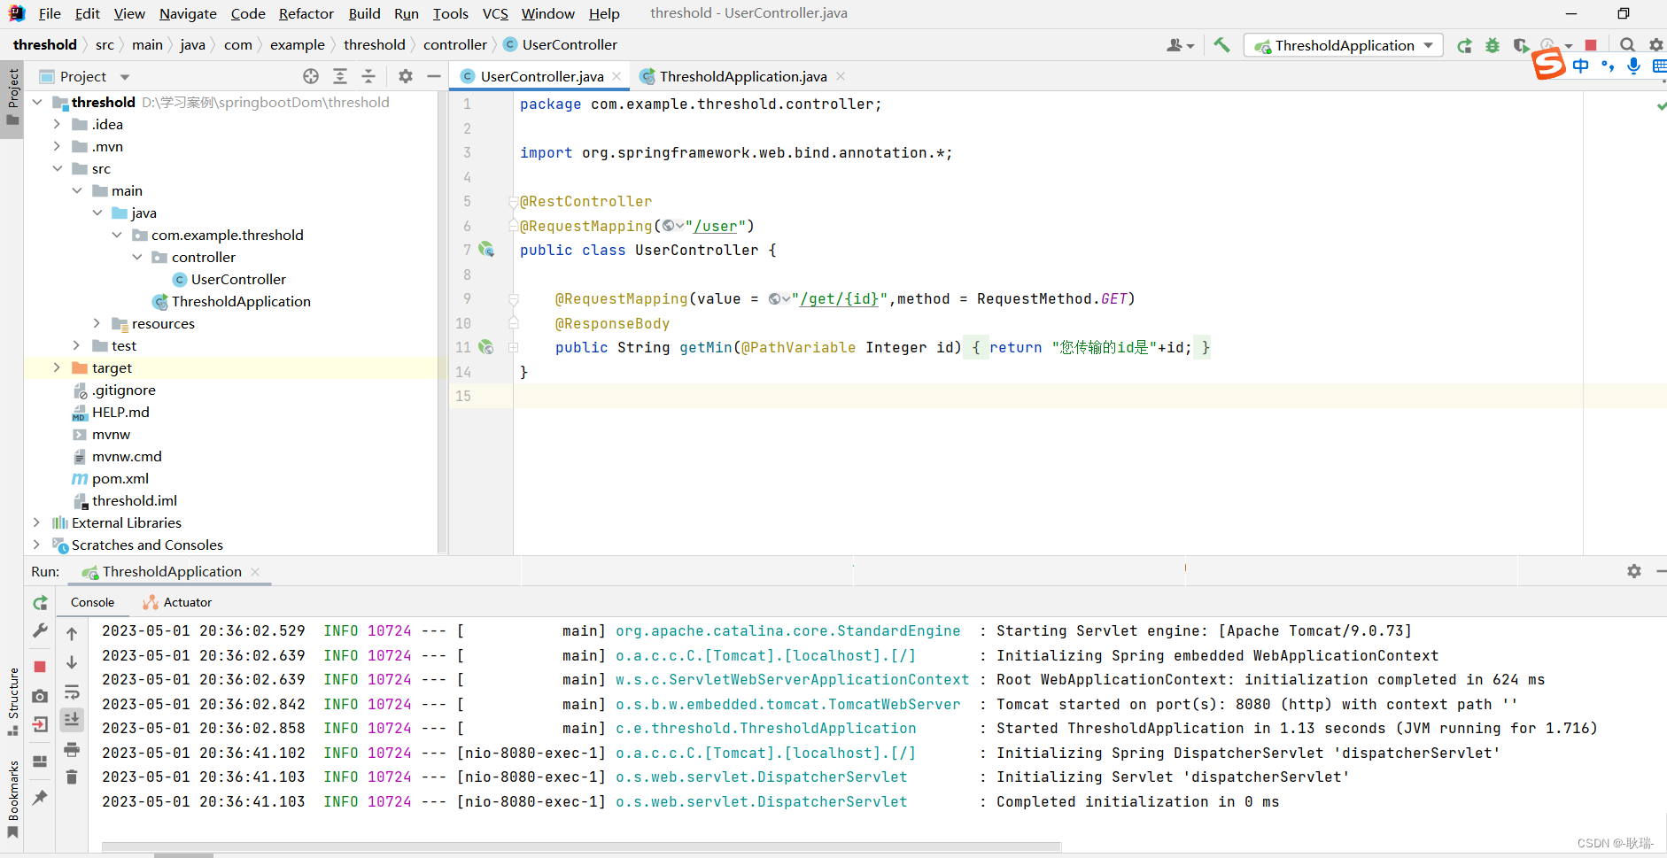Toggle the Project tool window side tab

coord(12,98)
